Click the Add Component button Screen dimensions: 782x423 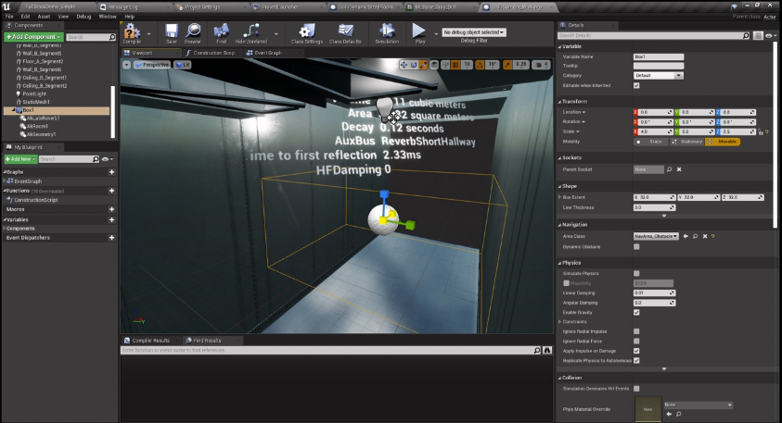[33, 37]
